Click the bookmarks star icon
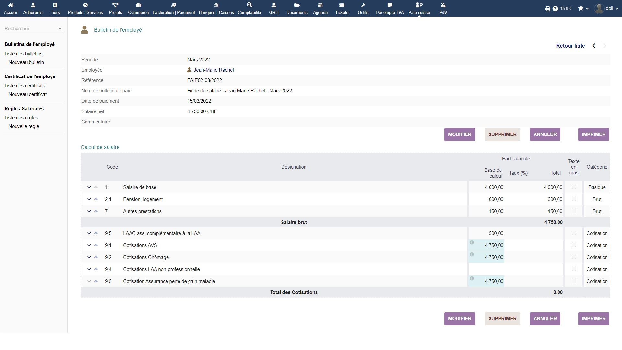 (581, 8)
